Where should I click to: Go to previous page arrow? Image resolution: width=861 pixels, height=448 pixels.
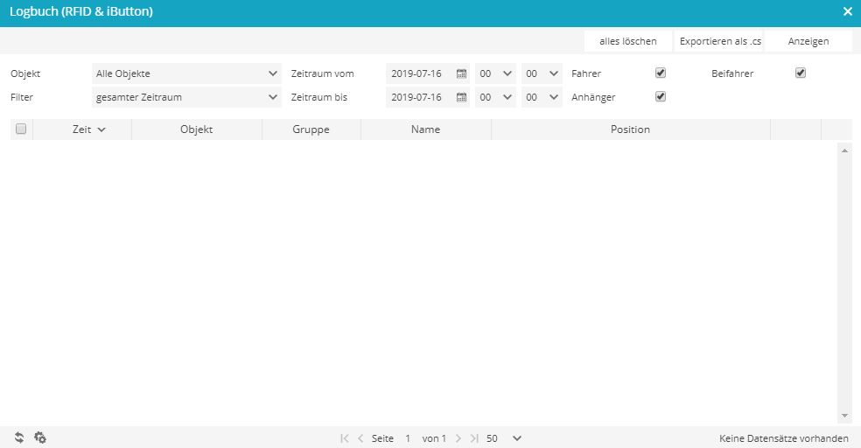point(360,438)
